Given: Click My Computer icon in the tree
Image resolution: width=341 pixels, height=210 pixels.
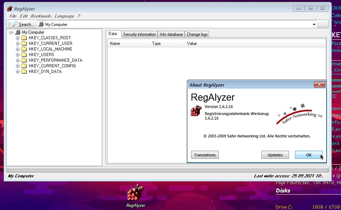Looking at the screenshot, I should 18,32.
